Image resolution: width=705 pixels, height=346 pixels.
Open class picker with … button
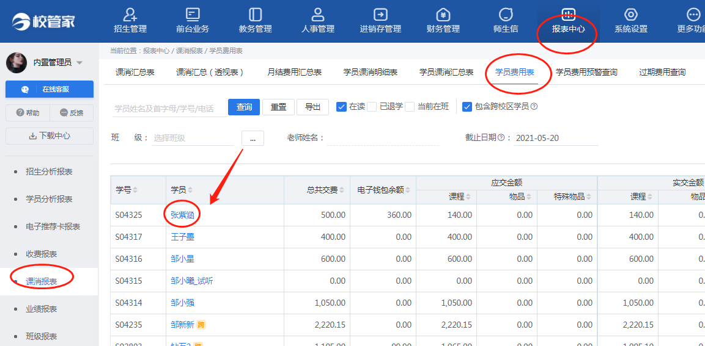point(253,139)
